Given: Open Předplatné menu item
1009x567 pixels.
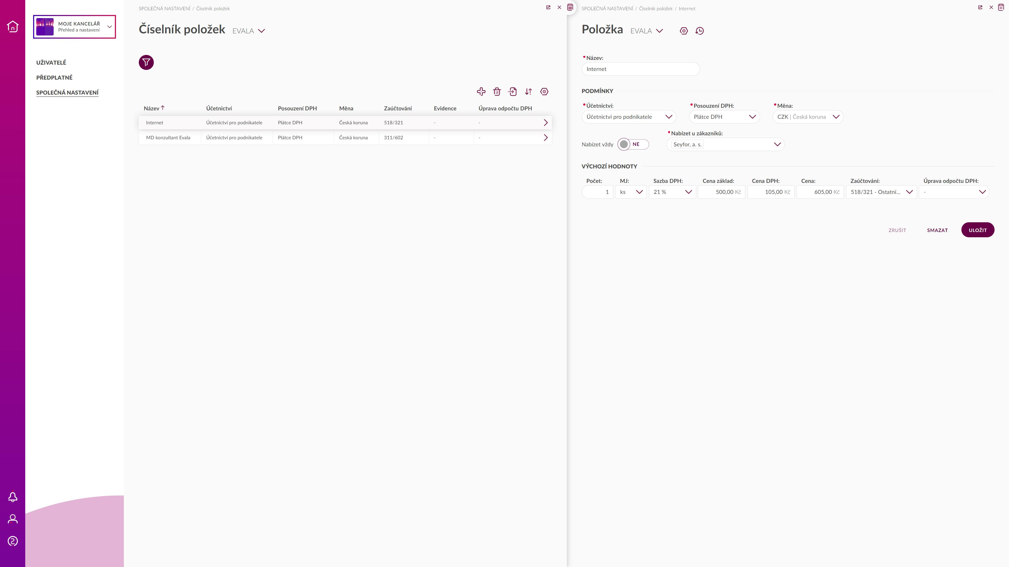Looking at the screenshot, I should 54,78.
